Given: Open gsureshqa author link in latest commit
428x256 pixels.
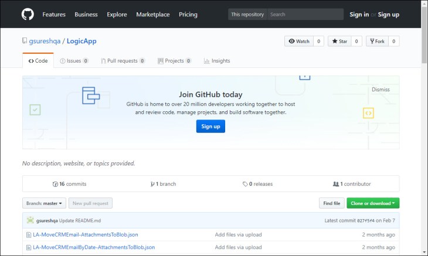Looking at the screenshot, I should point(47,220).
